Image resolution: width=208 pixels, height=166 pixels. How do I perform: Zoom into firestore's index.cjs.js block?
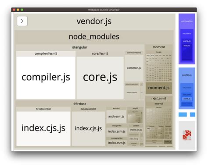[43, 129]
